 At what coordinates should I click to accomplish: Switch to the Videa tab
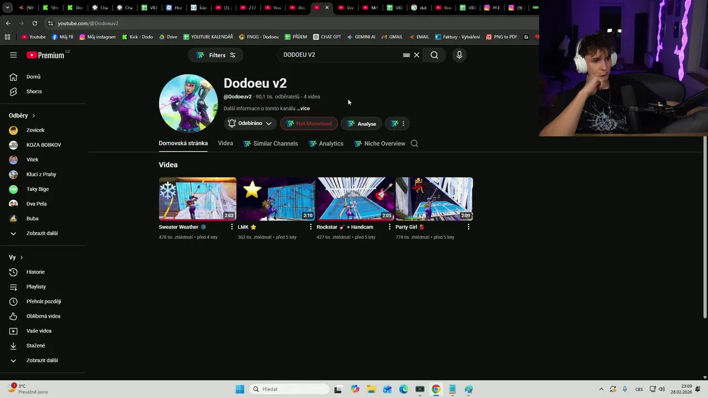coord(225,143)
